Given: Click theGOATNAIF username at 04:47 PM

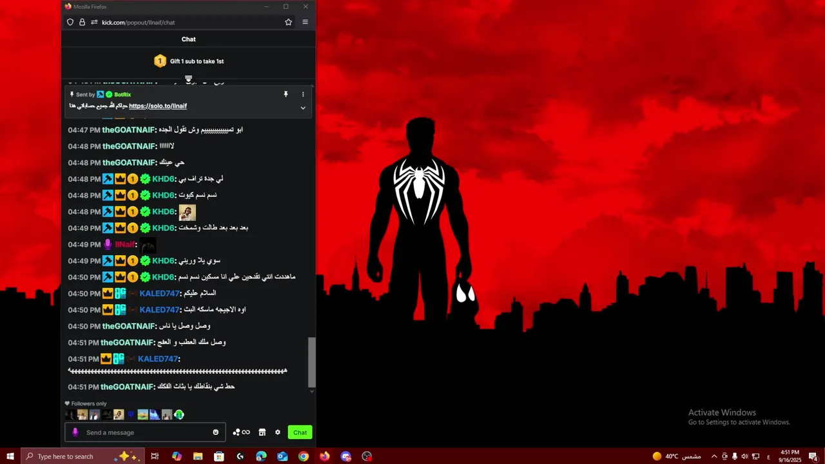Looking at the screenshot, I should click(x=128, y=130).
